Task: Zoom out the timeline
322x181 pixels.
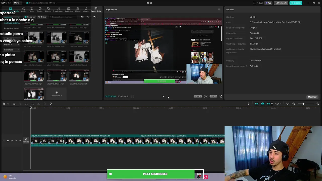Action: coord(294,104)
